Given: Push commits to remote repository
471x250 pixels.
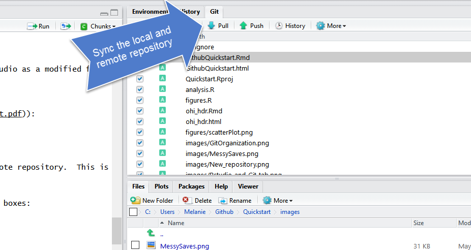Looking at the screenshot, I should pos(252,26).
